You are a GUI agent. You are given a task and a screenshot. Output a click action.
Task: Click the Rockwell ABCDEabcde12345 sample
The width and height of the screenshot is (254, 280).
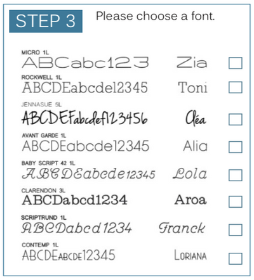[x=84, y=87]
